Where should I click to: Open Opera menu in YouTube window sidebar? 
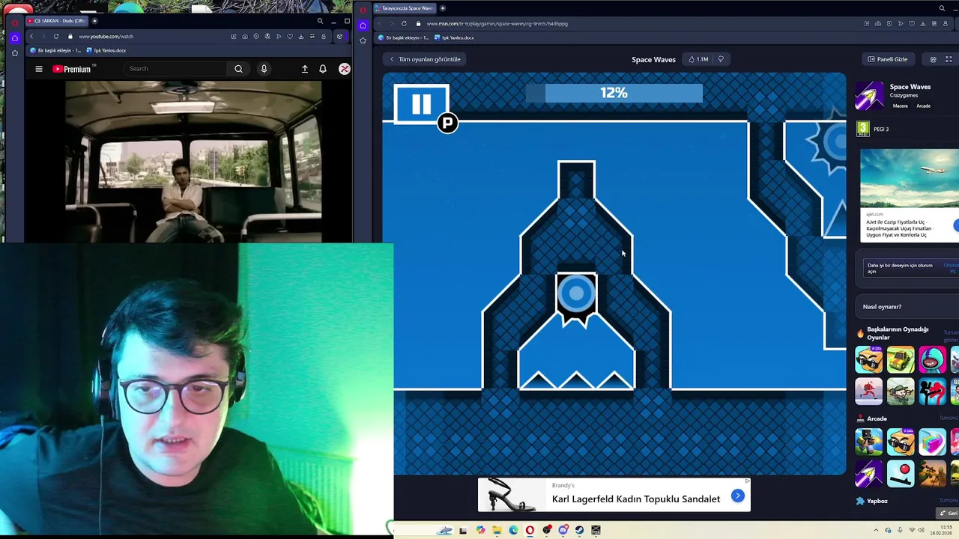(x=14, y=22)
